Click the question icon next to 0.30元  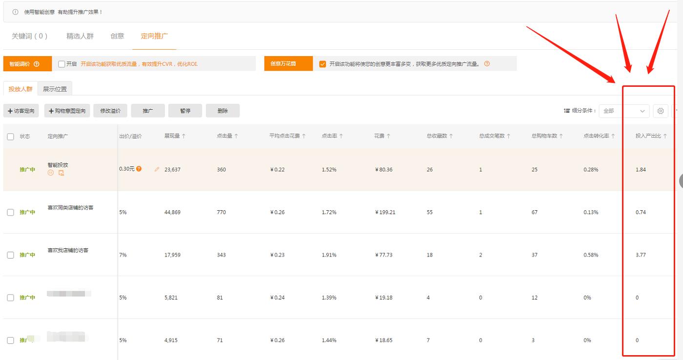(x=139, y=169)
